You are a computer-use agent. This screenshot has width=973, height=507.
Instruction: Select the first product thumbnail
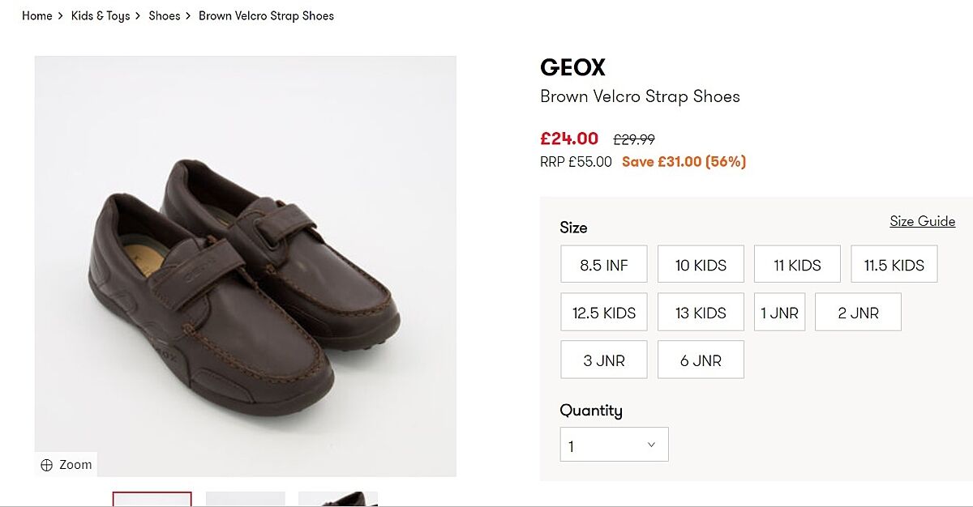coord(152,499)
